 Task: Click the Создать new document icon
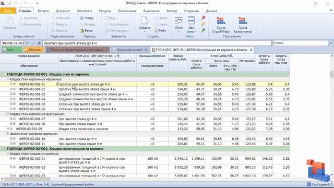145,21
